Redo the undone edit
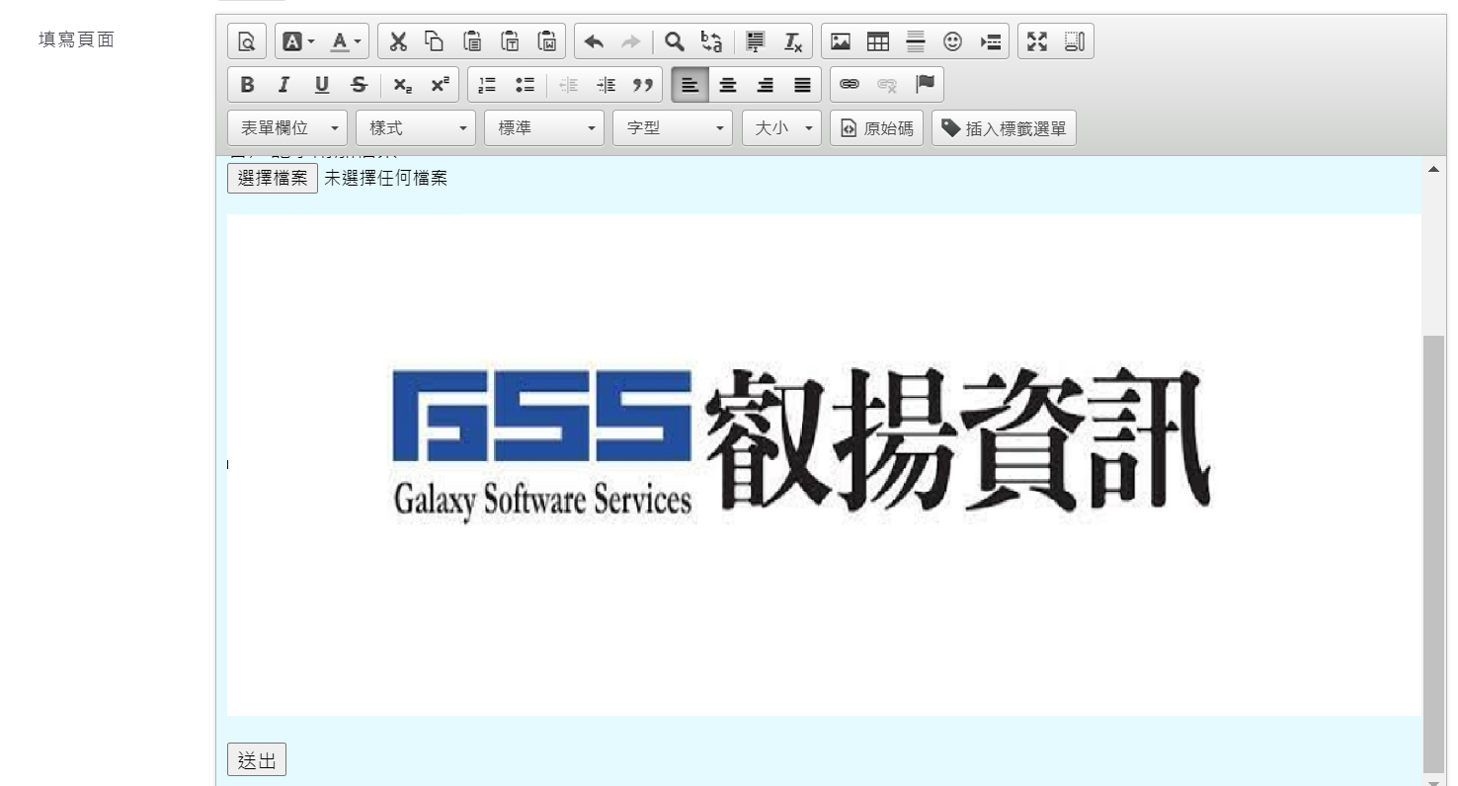 [630, 41]
